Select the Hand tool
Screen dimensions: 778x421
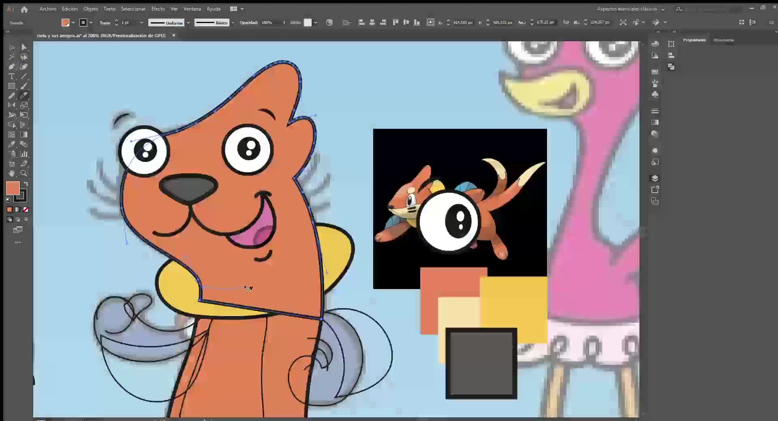12,173
